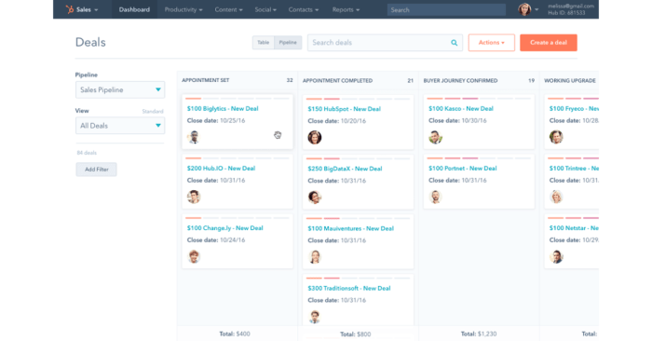Click the Hub.IO deal owner avatar
This screenshot has height=341, width=652.
point(194,197)
